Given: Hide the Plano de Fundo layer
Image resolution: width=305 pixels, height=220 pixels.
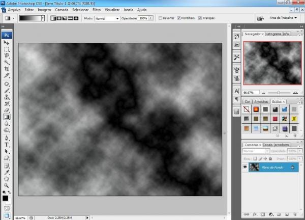Looking at the screenshot, I should tap(245, 167).
